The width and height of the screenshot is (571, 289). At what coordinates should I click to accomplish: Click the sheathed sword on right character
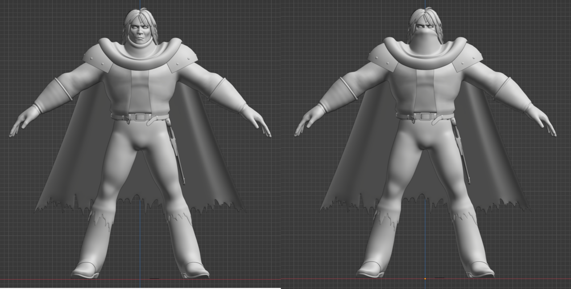(x=461, y=151)
